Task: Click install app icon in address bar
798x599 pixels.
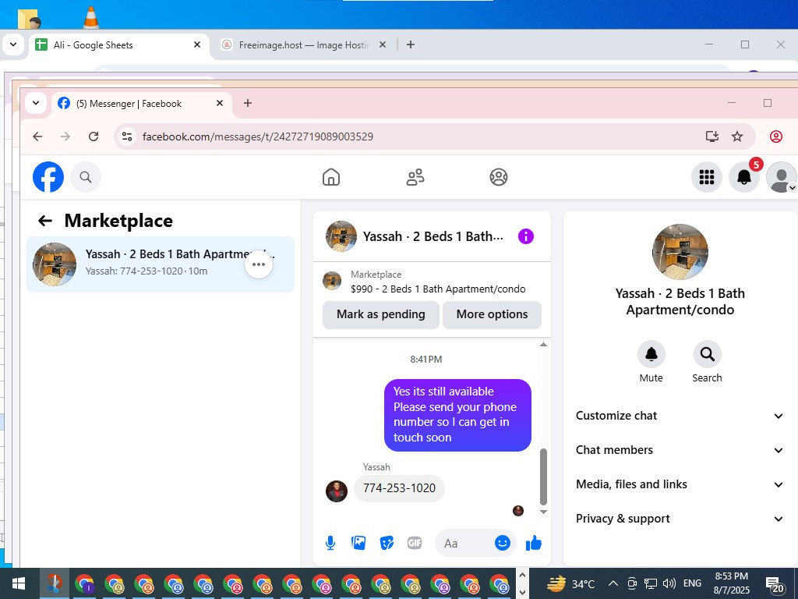Action: 711,136
